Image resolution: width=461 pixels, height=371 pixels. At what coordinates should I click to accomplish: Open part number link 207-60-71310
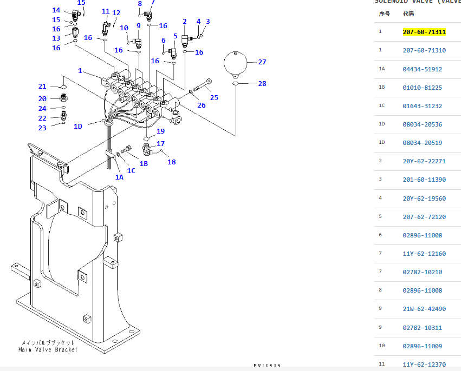pos(424,50)
